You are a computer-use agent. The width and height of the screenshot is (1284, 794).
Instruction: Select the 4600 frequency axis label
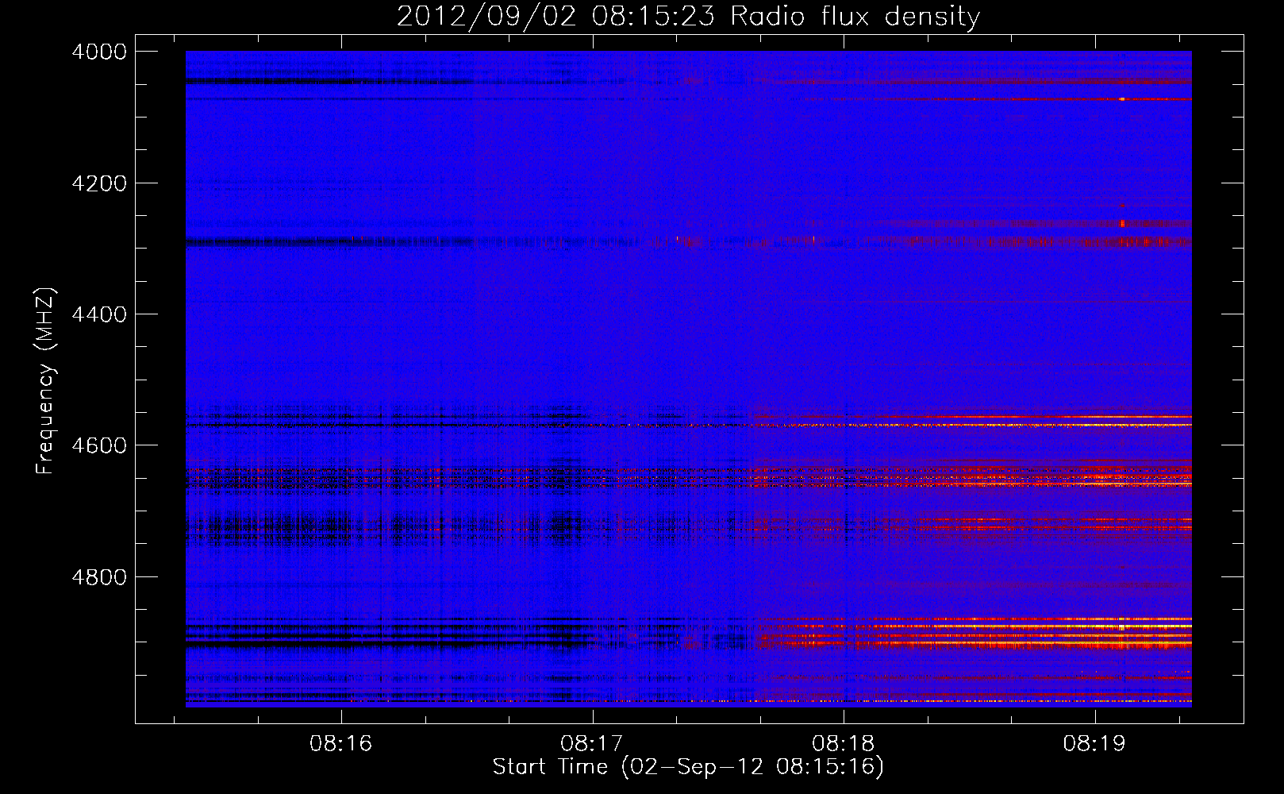[x=99, y=445]
